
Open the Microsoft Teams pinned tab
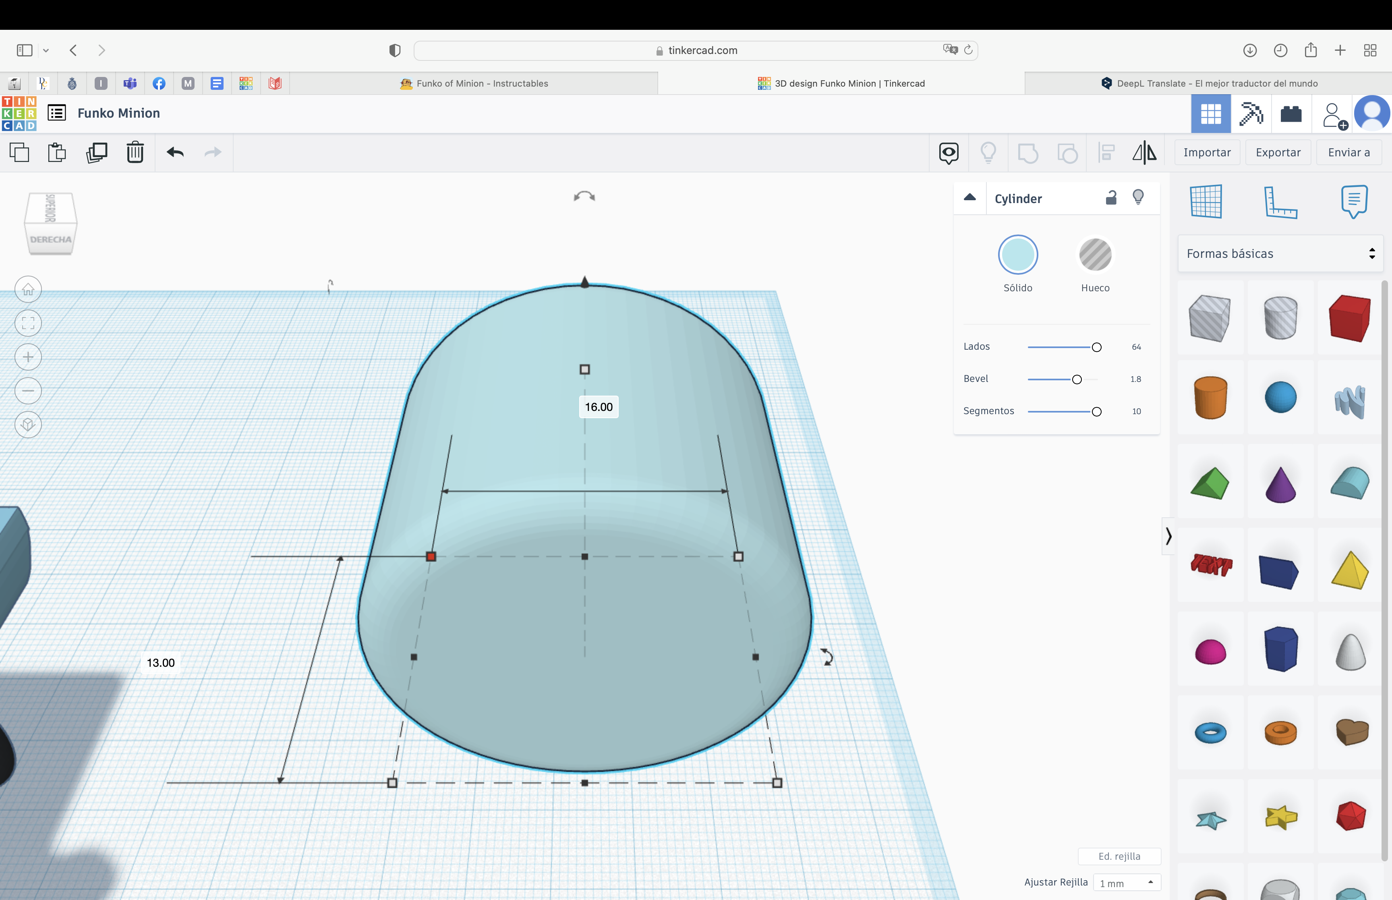130,83
